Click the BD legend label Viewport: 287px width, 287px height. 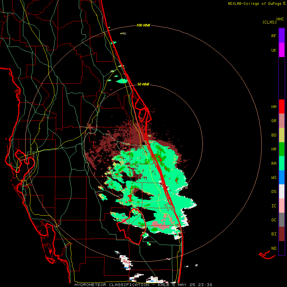click(x=274, y=135)
